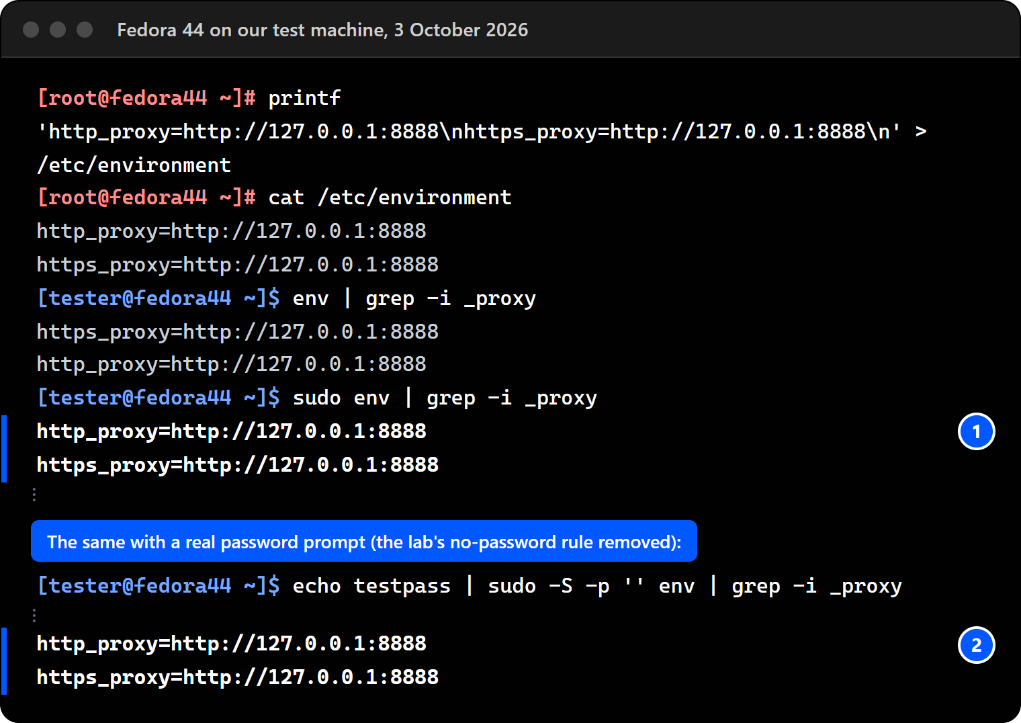
Task: Click the root prompt line ending in 'printf'
Action: [x=189, y=98]
